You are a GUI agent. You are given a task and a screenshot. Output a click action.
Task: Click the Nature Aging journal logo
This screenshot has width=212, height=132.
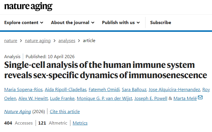click(x=28, y=6)
